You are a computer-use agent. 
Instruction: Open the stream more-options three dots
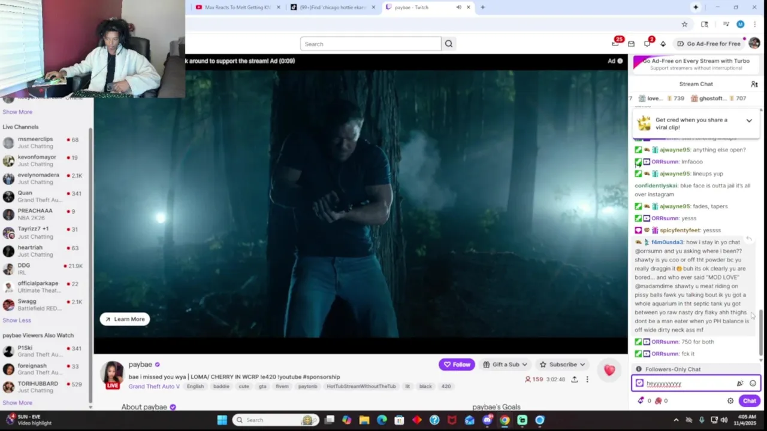click(587, 379)
